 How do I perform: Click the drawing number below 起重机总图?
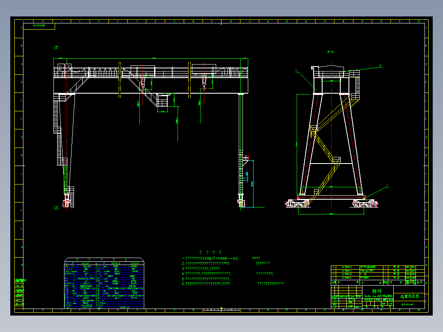407,304
